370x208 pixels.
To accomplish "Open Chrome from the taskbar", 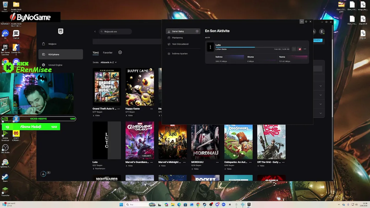I will [x=198, y=205].
